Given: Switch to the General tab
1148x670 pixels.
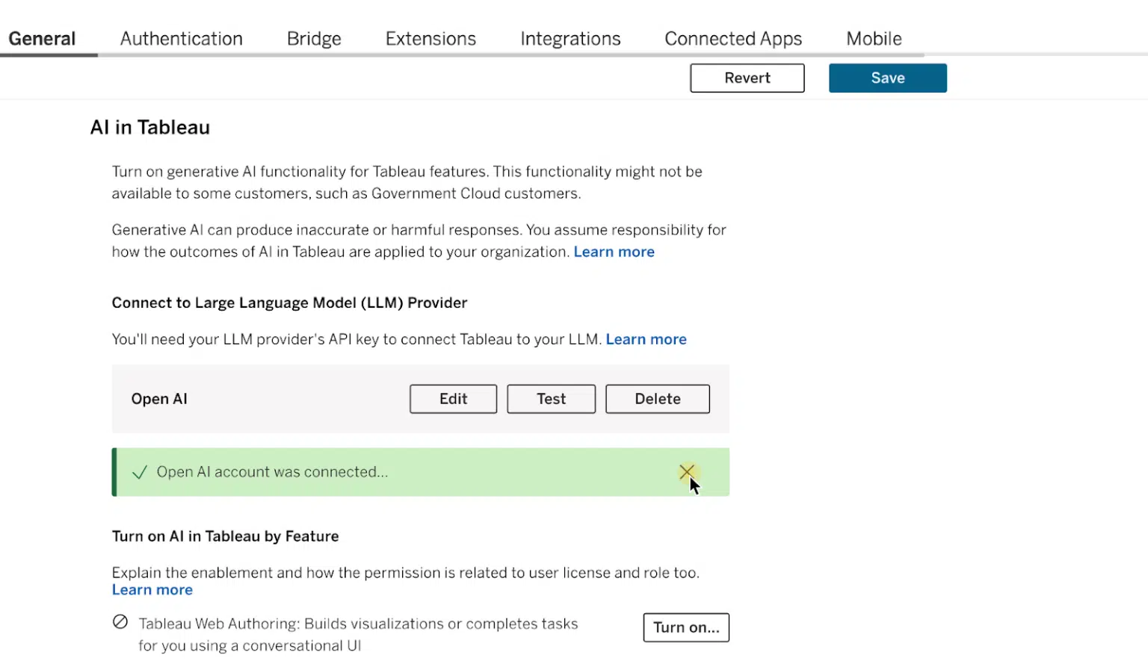Looking at the screenshot, I should click(42, 39).
